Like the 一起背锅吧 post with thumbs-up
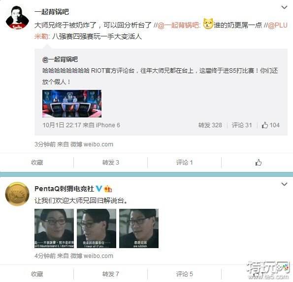This screenshot has width=293, height=282. pyautogui.click(x=259, y=163)
